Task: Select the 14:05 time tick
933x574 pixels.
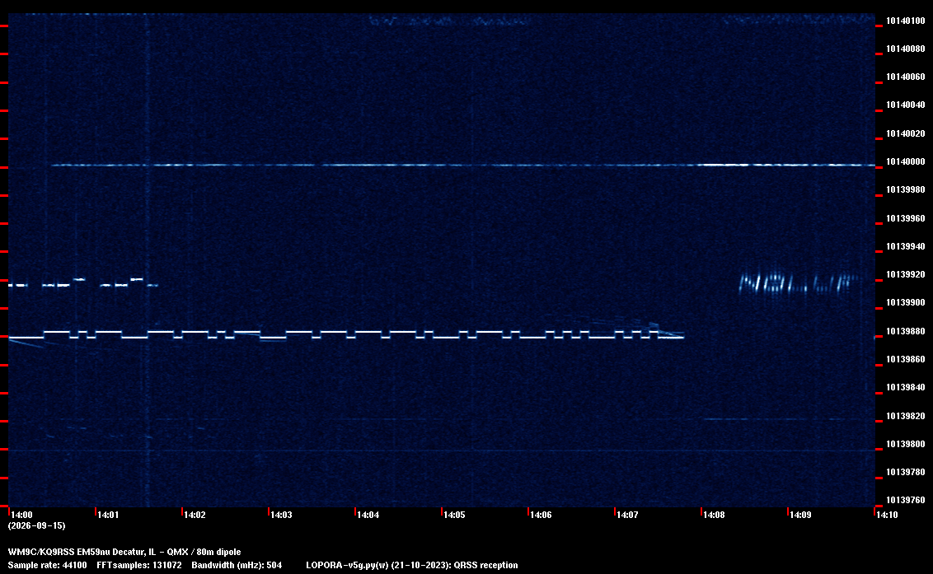Action: (454, 515)
